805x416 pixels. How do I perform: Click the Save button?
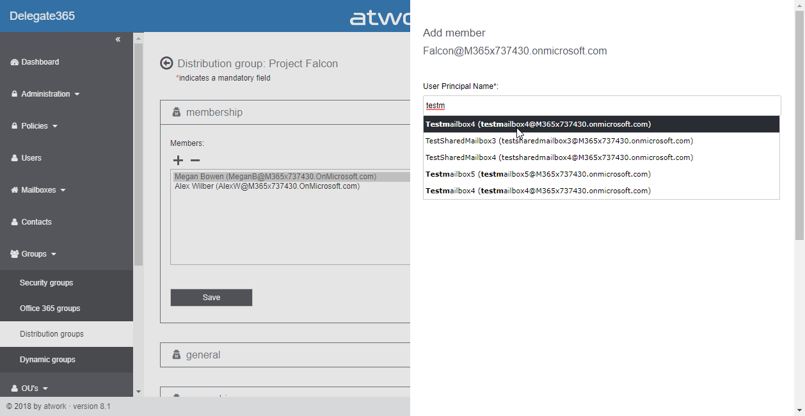point(211,298)
